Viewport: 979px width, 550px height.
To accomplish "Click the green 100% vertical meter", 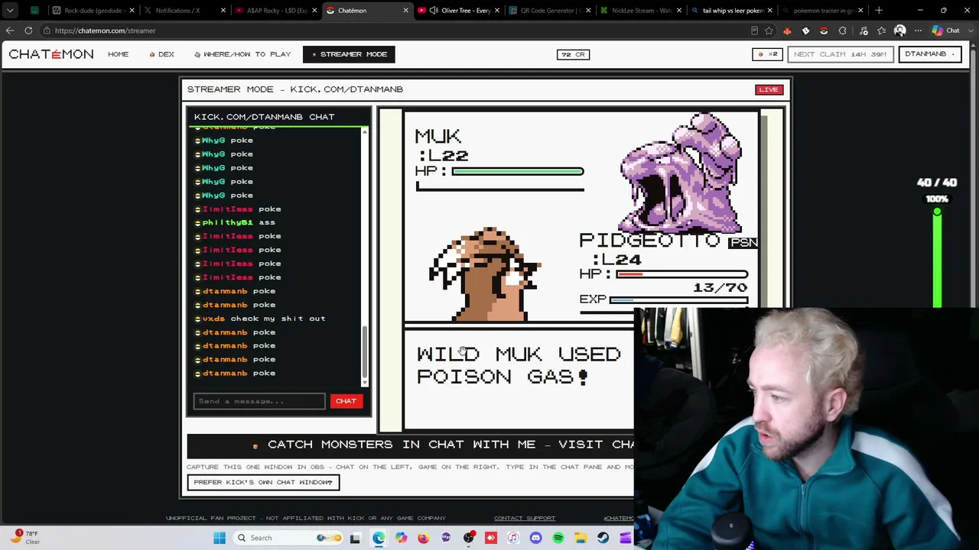I will pyautogui.click(x=937, y=258).
